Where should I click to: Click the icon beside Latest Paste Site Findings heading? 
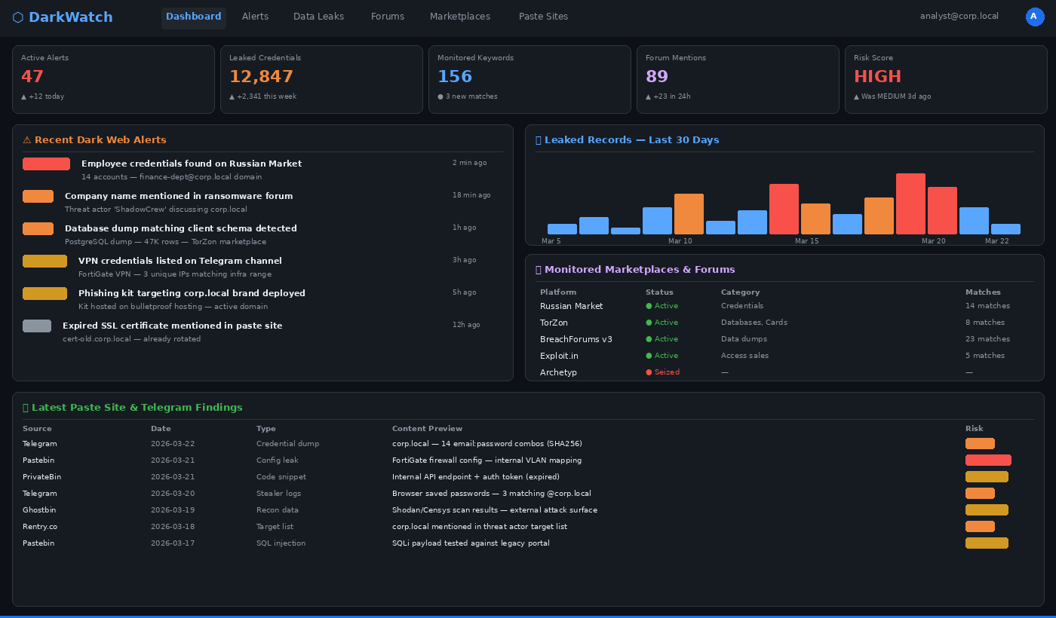point(25,407)
